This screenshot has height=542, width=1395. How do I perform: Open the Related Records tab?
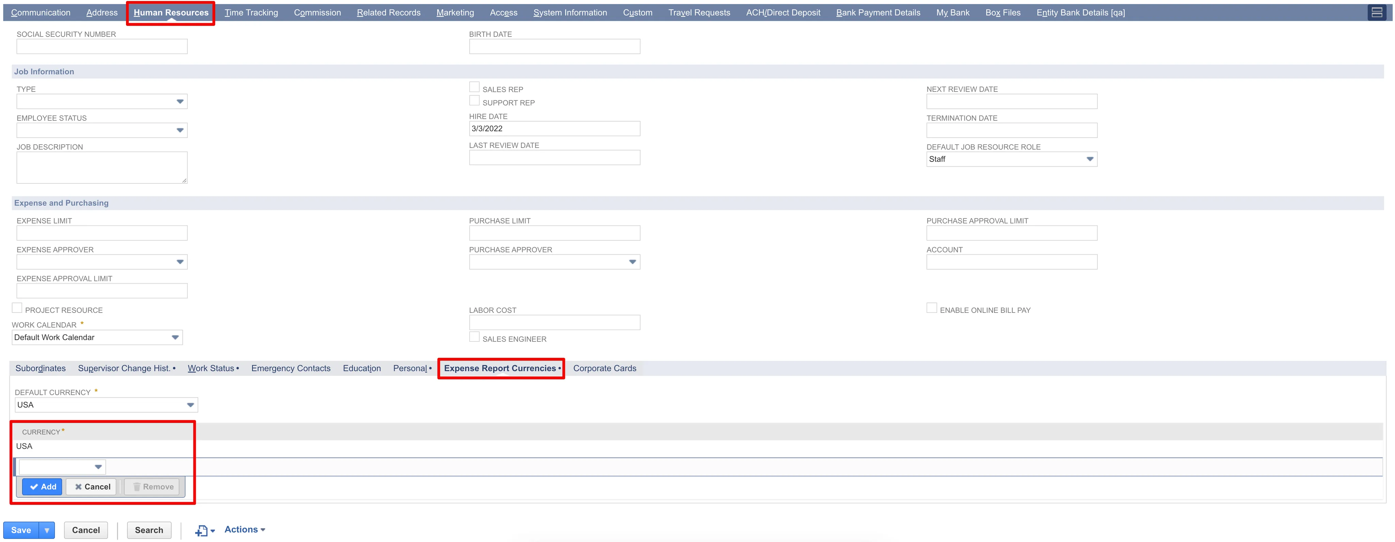[x=388, y=13]
